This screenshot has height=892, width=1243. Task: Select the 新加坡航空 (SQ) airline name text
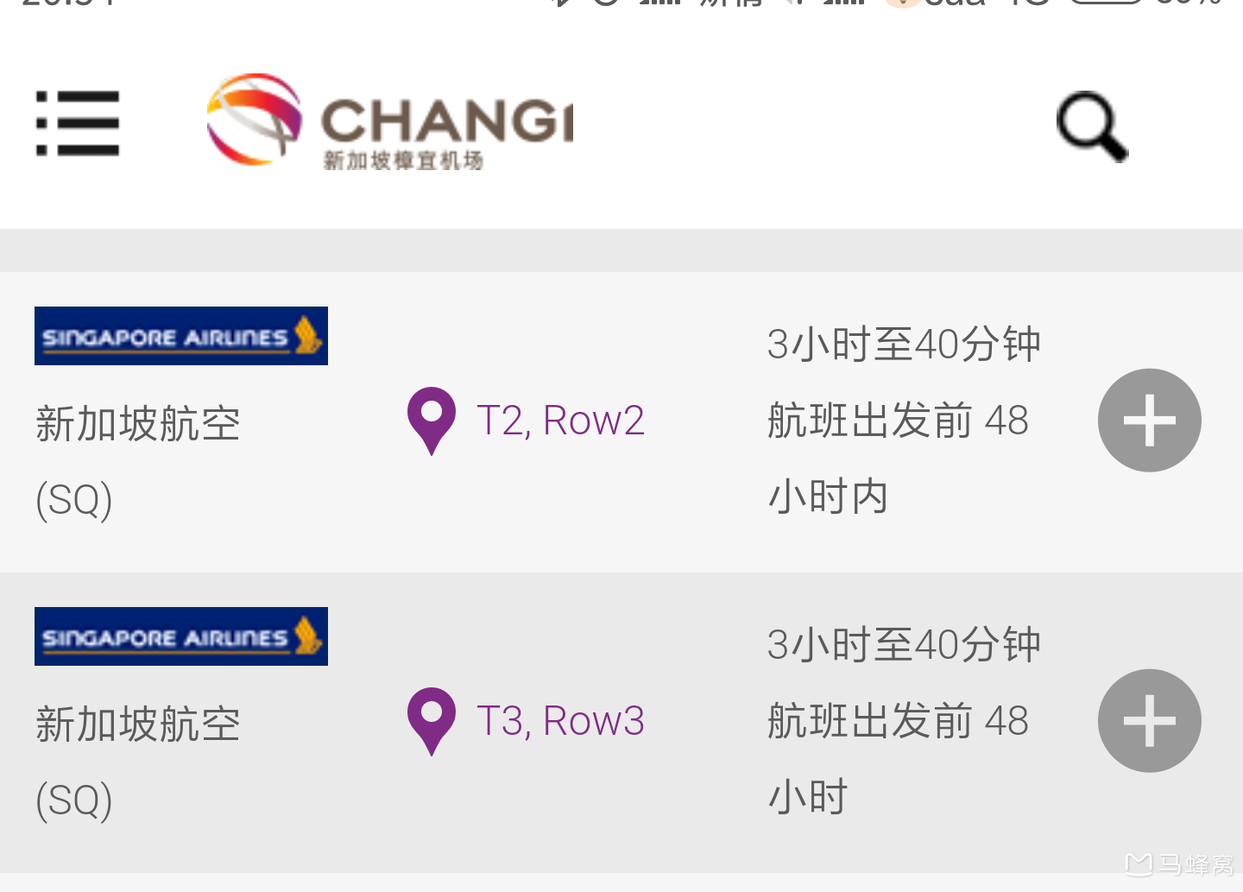(138, 423)
